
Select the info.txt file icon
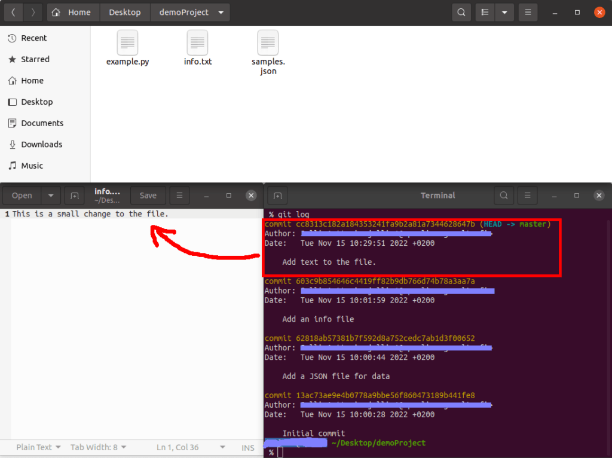coord(197,42)
